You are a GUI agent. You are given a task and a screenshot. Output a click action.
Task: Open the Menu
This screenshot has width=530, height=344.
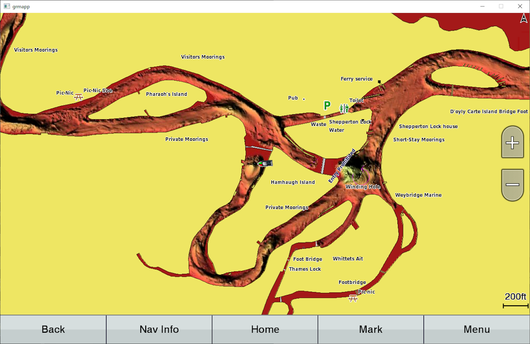[477, 329]
